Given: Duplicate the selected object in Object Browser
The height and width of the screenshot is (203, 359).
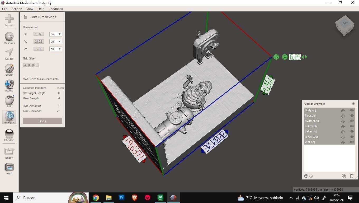Looking at the screenshot, I should coord(344,176).
